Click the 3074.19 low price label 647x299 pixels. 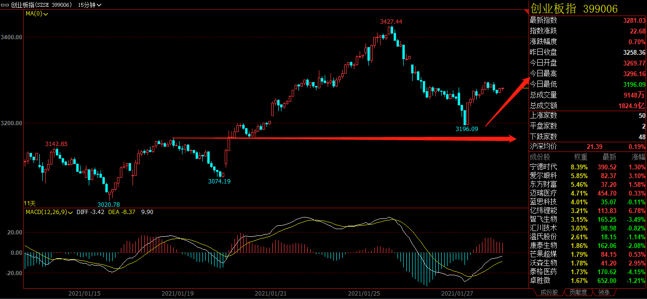[219, 181]
